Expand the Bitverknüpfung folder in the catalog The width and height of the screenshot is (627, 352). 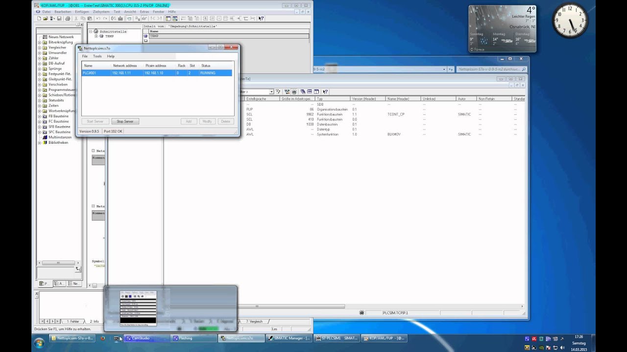point(40,42)
